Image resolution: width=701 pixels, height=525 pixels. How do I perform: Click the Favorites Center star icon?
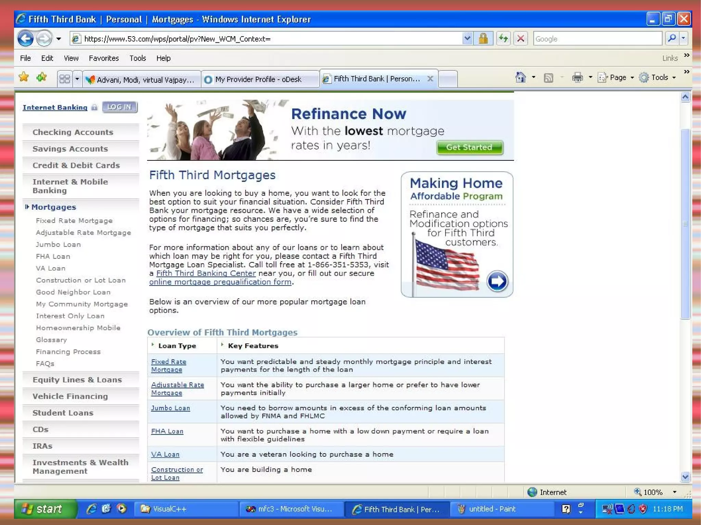coord(24,77)
